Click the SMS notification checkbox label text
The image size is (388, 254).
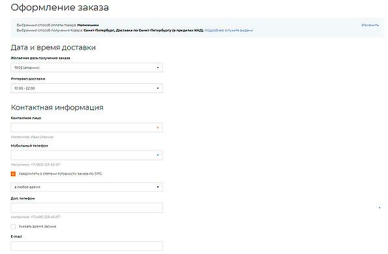(61, 174)
